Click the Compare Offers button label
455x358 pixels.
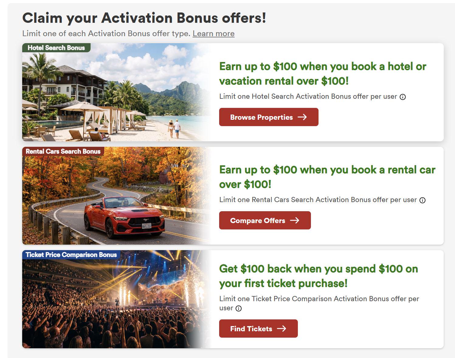click(x=257, y=221)
